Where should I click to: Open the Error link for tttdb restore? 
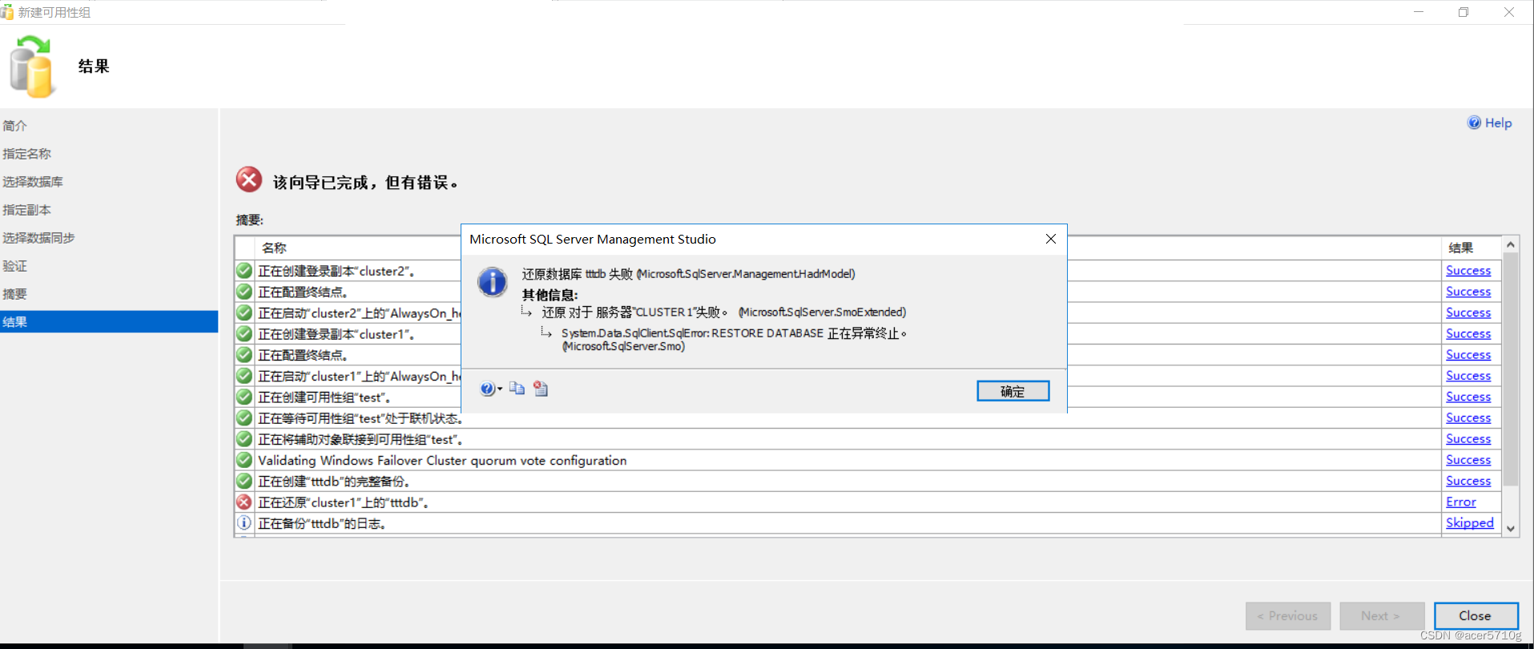(1461, 502)
